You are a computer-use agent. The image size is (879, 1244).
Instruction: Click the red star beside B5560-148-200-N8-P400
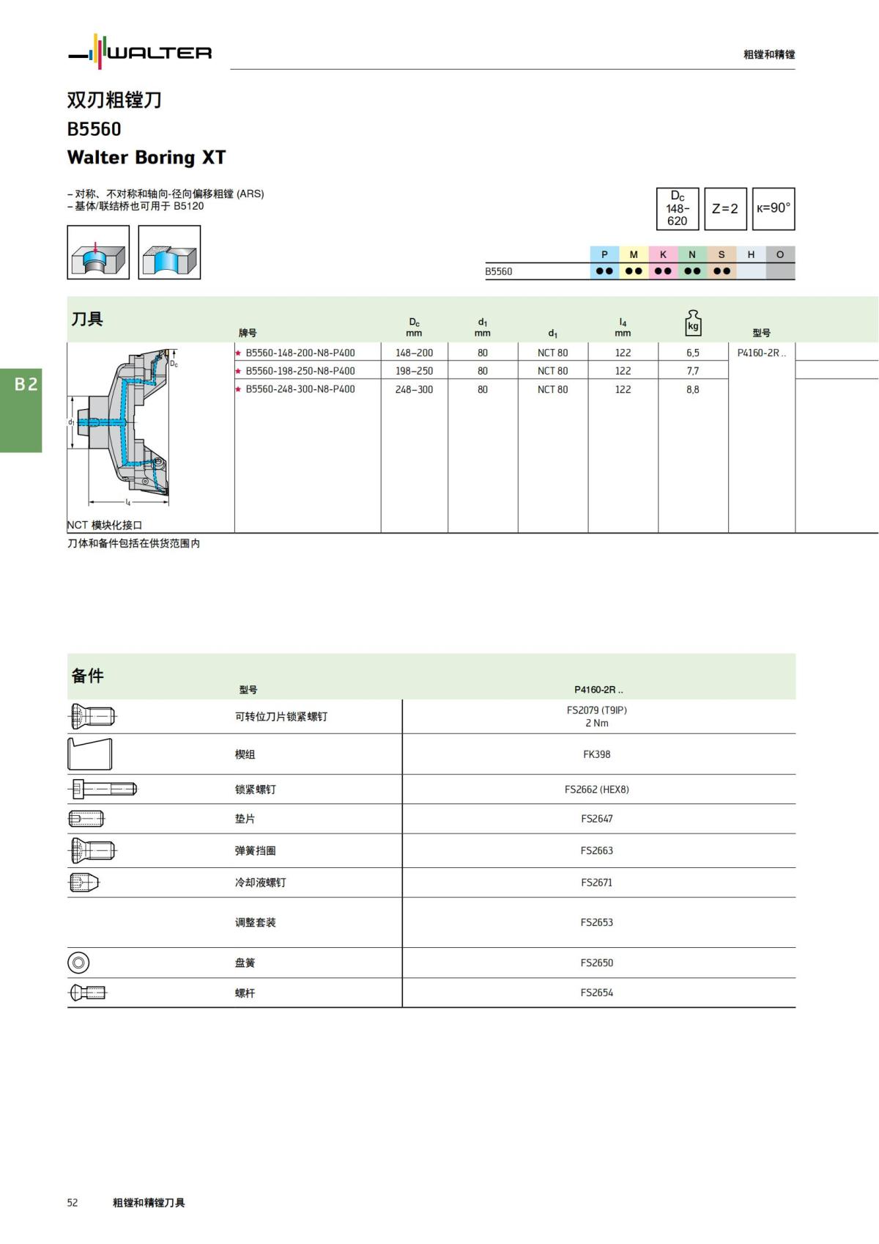238,353
